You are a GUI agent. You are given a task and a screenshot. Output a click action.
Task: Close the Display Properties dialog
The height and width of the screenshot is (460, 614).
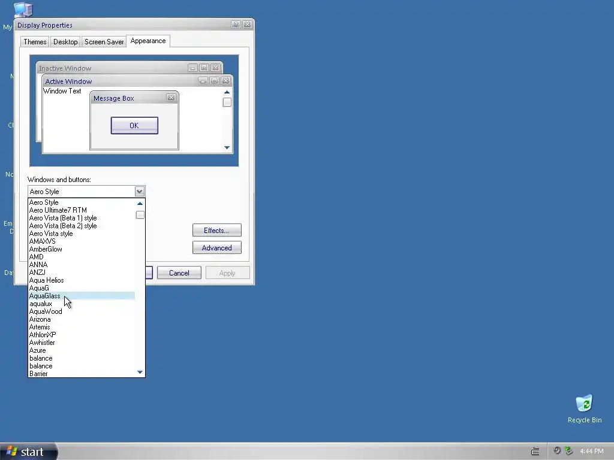point(247,25)
